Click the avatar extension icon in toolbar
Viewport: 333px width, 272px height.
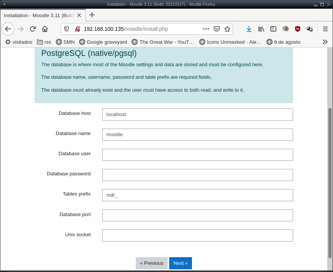(x=285, y=29)
